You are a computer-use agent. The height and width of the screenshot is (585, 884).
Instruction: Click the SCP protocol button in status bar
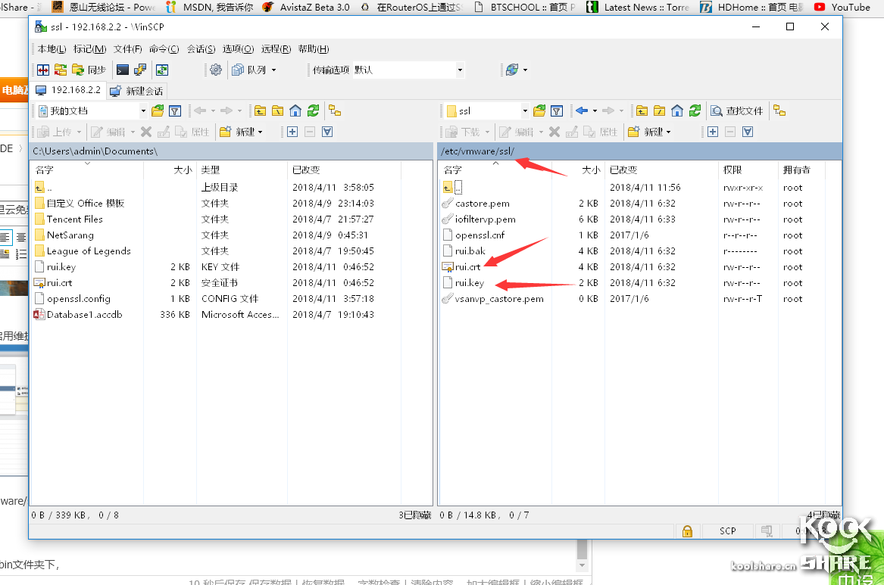(726, 531)
